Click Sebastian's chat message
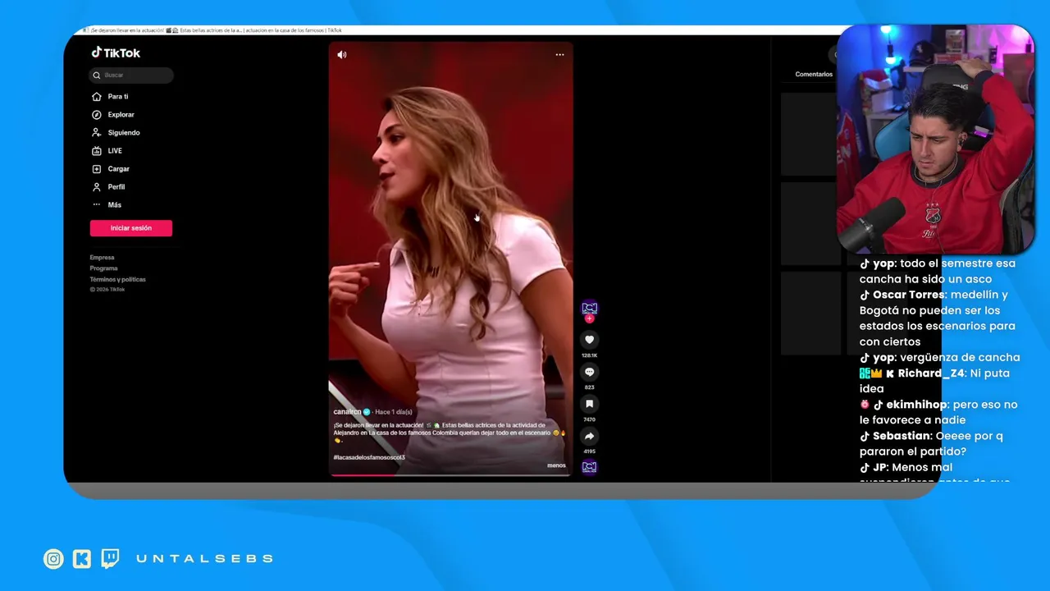Image resolution: width=1050 pixels, height=591 pixels. click(x=931, y=443)
